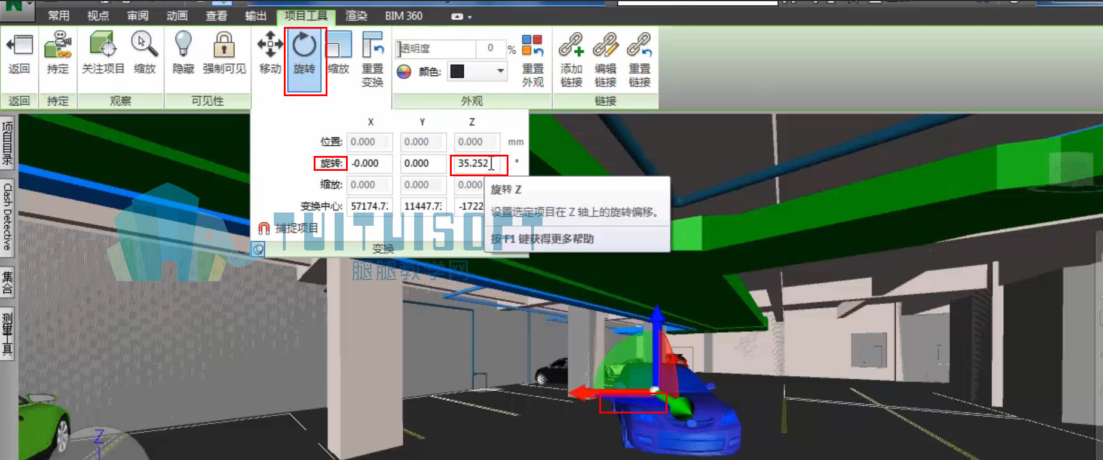Toggle the 旋转 (Rotate) transform tool
The height and width of the screenshot is (460, 1103).
(305, 60)
